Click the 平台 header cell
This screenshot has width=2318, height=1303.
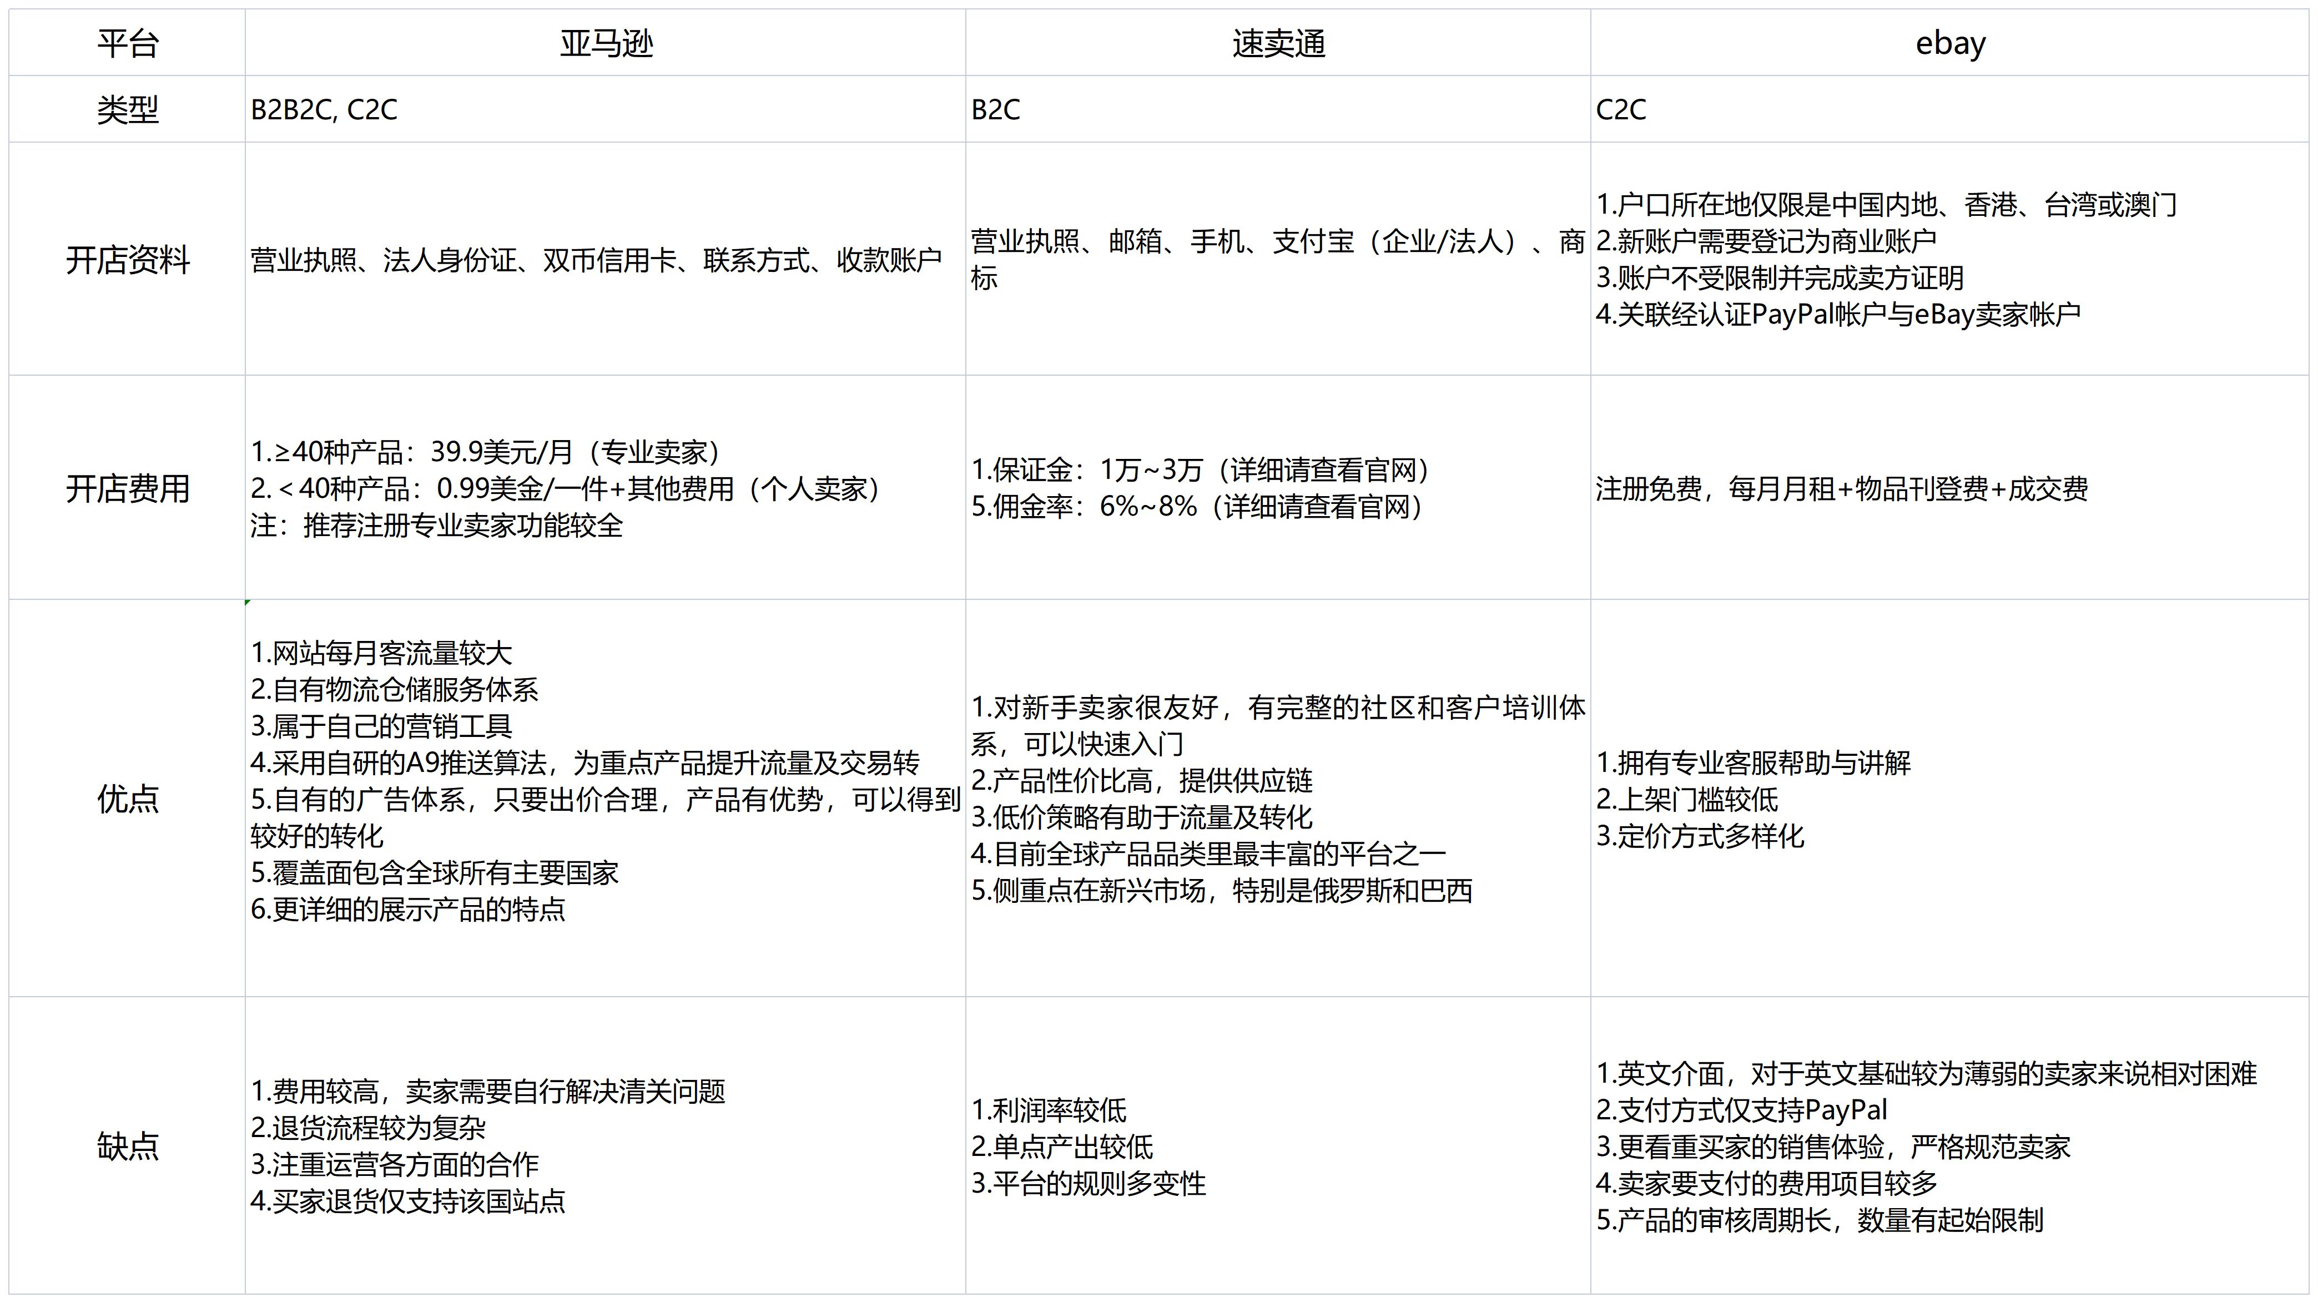[127, 42]
